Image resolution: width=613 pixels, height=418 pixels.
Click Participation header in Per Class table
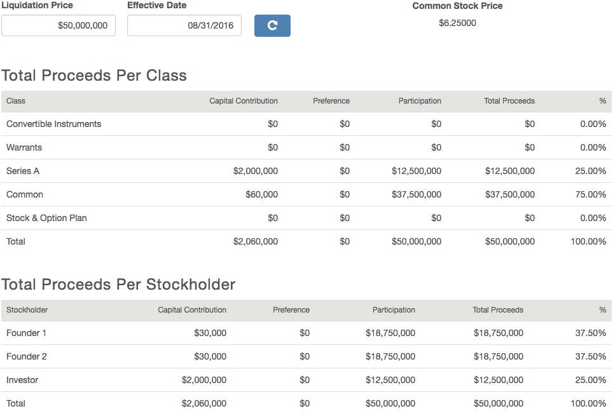pyautogui.click(x=419, y=101)
